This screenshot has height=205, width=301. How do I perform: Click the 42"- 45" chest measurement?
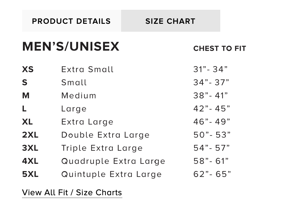pos(212,109)
